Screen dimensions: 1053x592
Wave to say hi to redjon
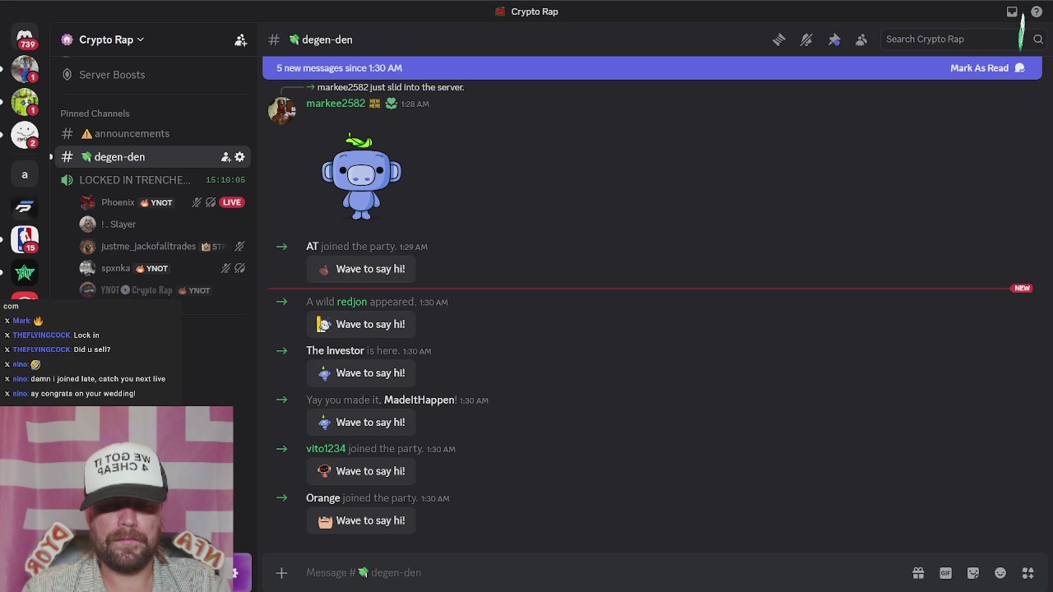click(x=361, y=324)
